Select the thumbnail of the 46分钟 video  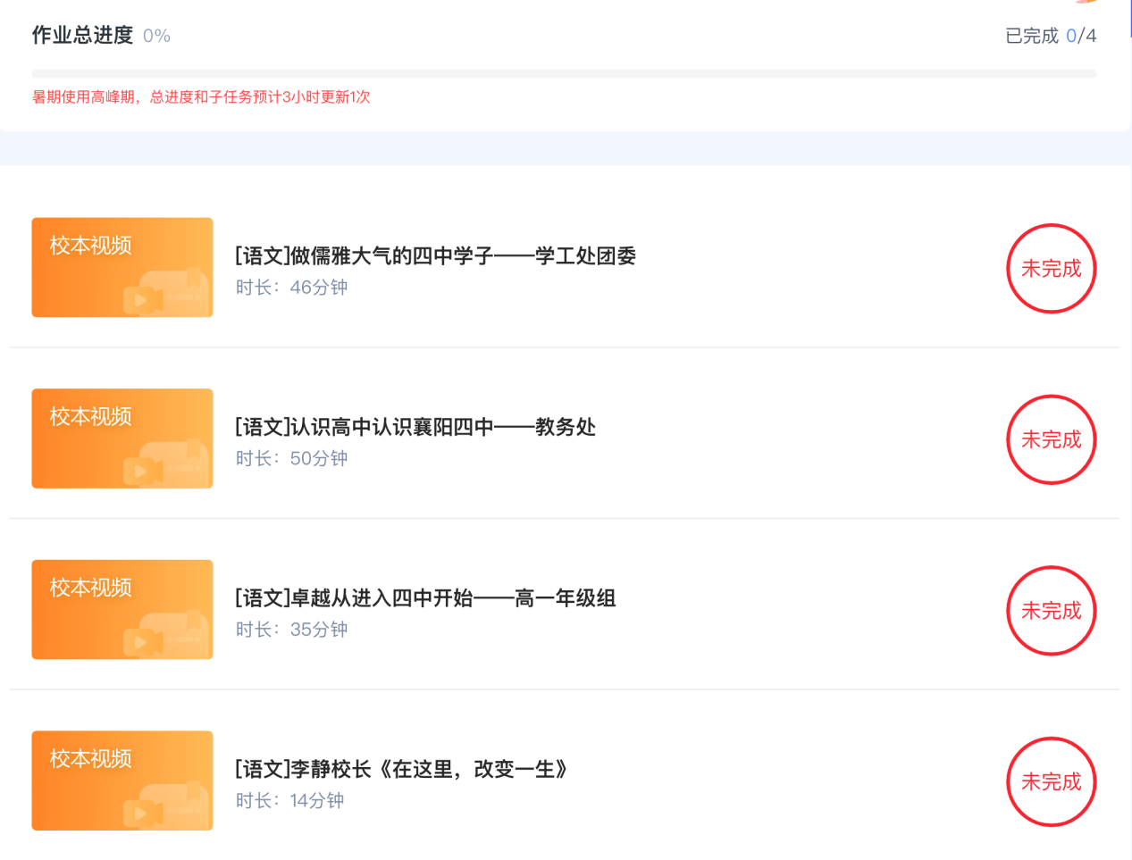click(122, 267)
